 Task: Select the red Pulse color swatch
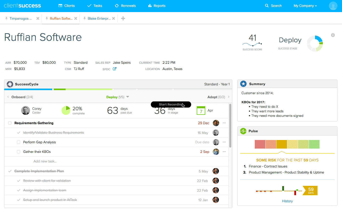point(260,144)
